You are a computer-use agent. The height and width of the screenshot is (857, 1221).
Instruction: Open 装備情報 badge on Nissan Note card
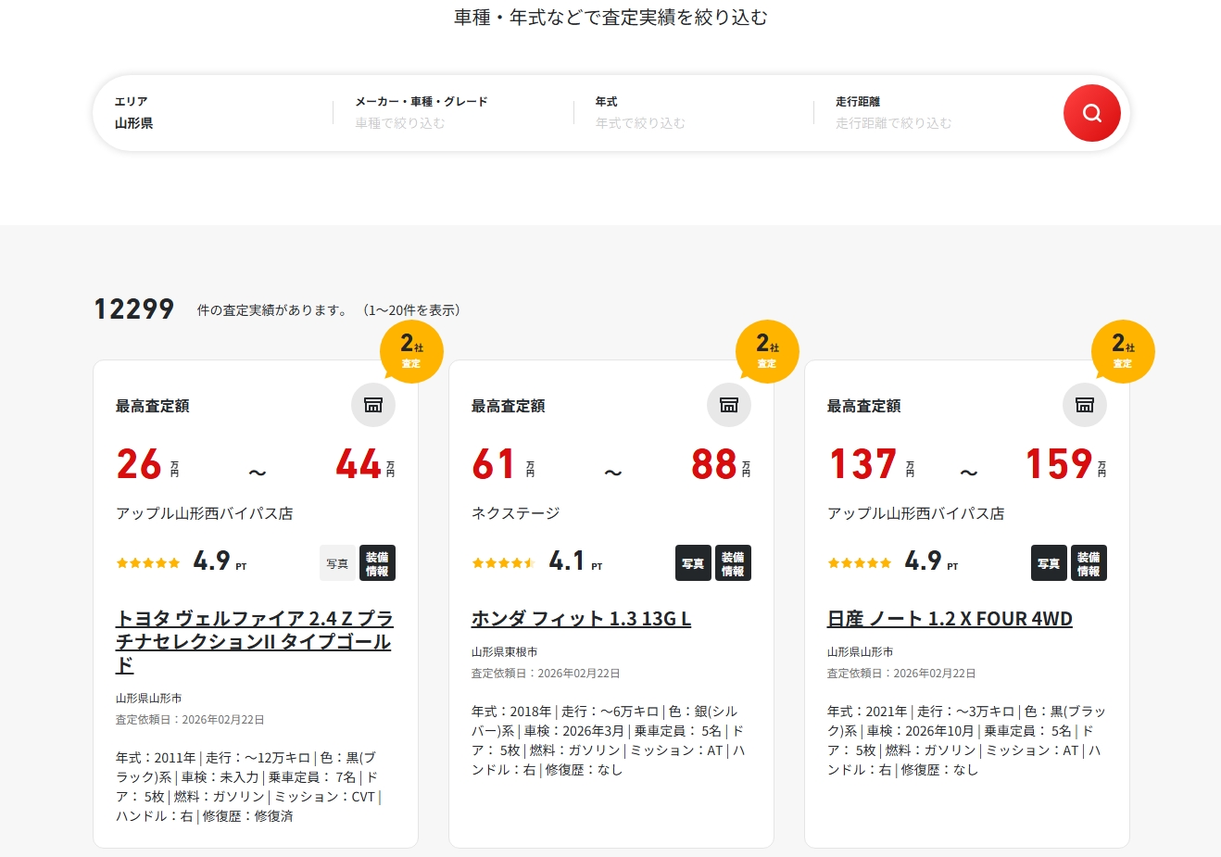coord(1089,563)
